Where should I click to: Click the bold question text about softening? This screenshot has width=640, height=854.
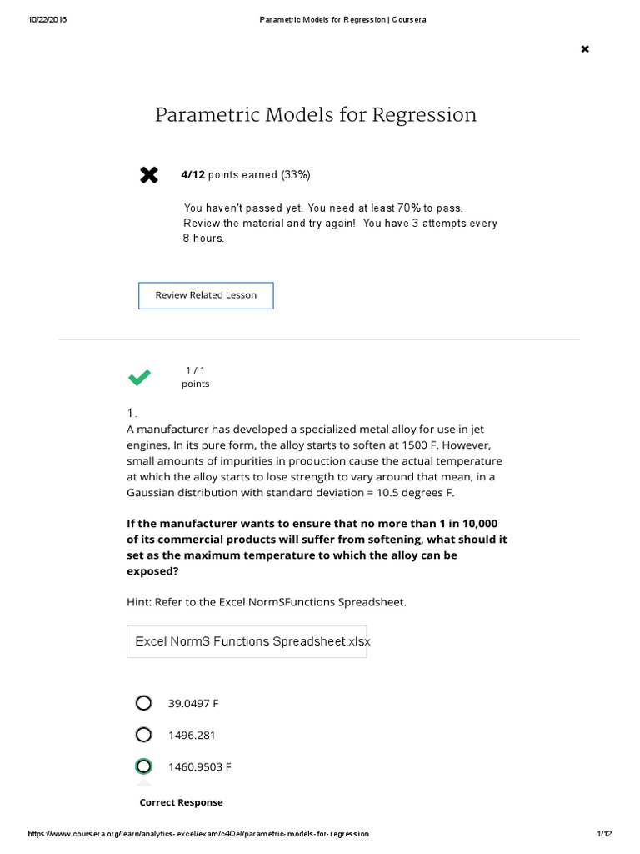(317, 547)
